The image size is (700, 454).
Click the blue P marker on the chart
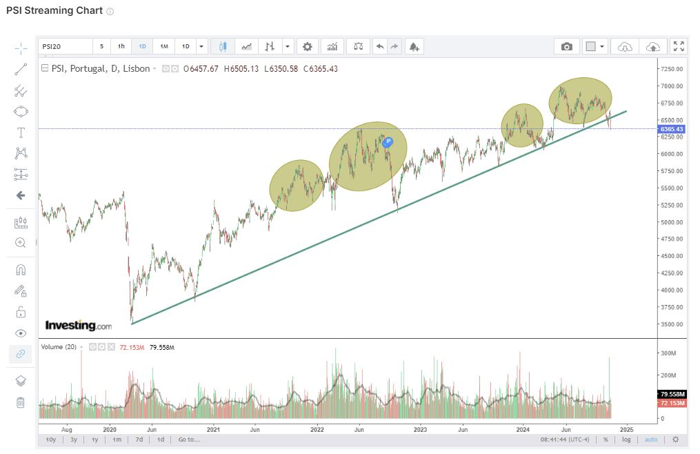[x=388, y=142]
